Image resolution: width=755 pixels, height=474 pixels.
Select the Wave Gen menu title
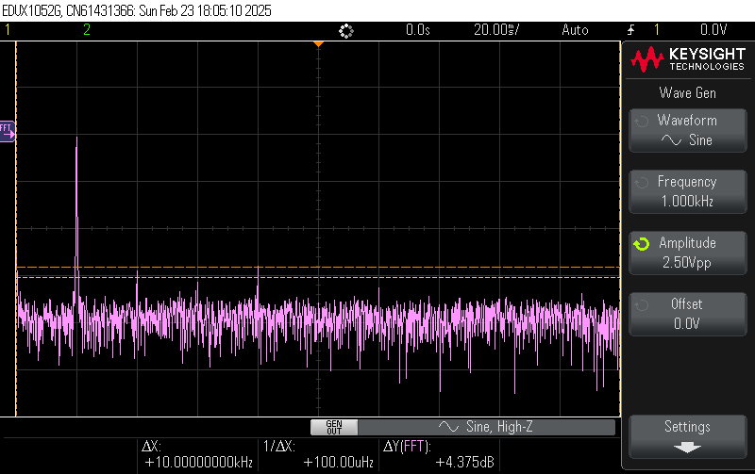tap(686, 92)
